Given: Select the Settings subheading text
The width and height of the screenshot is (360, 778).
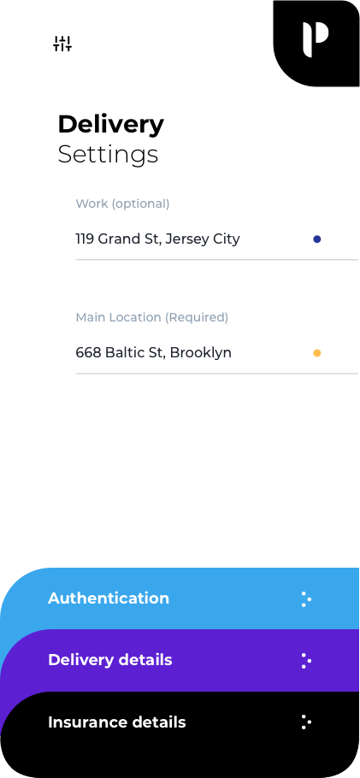Looking at the screenshot, I should click(x=108, y=155).
